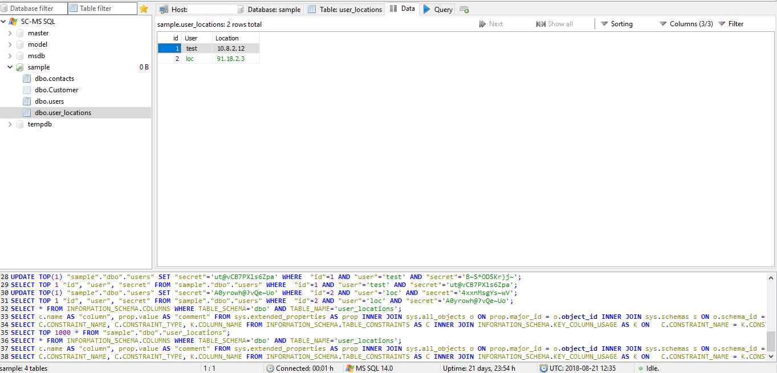This screenshot has width=777, height=373.
Task: Click the dbo.Customer table icon
Action: tap(27, 90)
